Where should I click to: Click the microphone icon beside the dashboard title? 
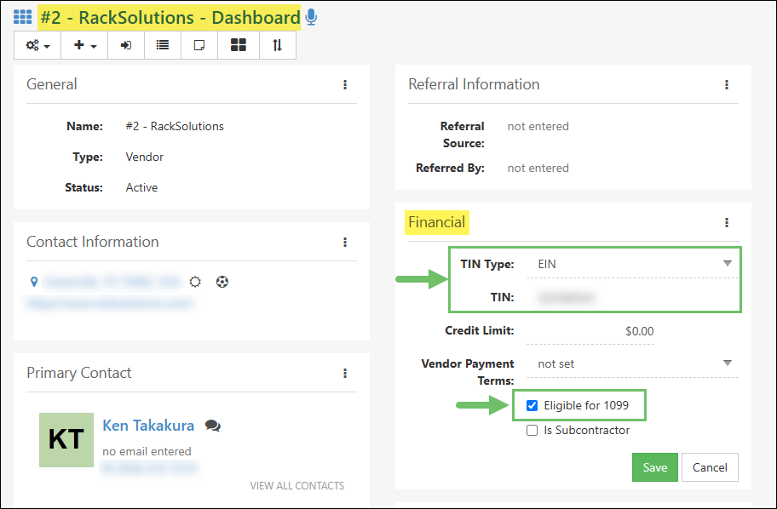(311, 17)
